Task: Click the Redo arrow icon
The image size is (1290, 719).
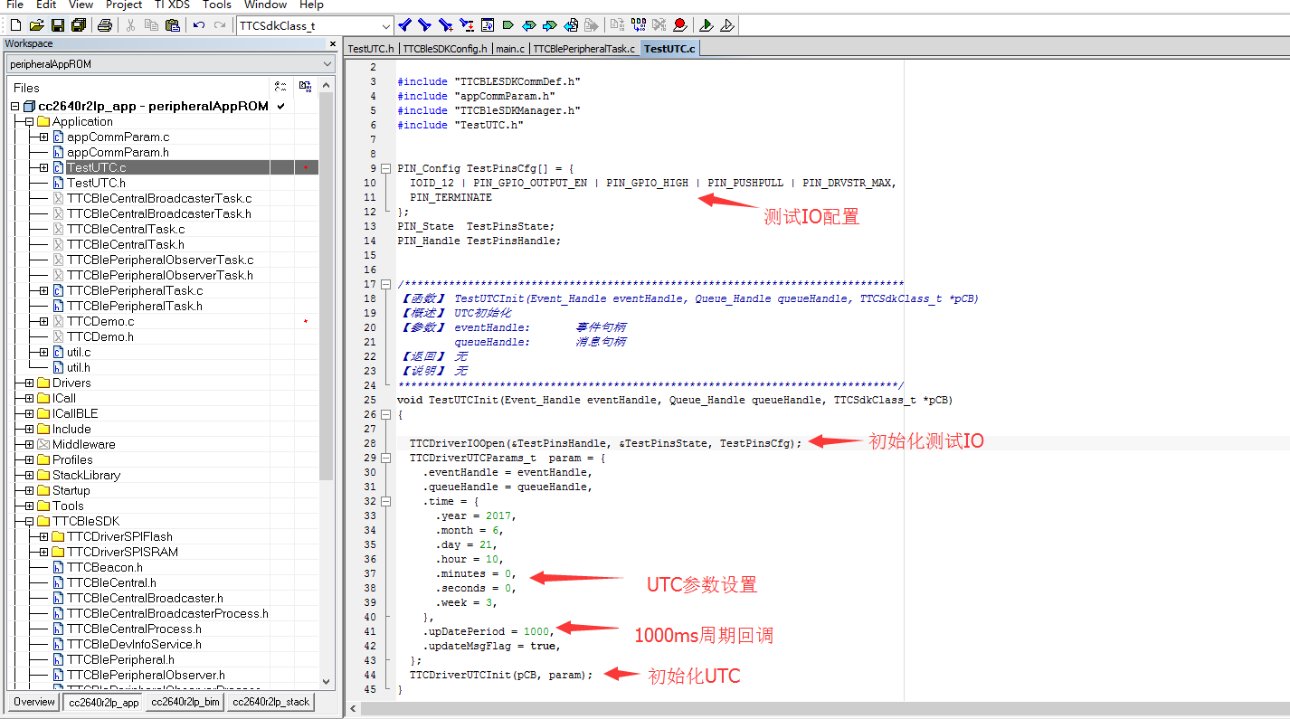Action: pyautogui.click(x=220, y=25)
